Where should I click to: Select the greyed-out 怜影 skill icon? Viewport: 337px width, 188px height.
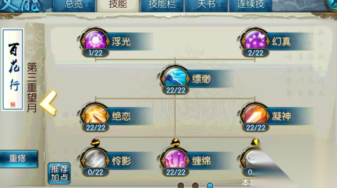pos(95,159)
